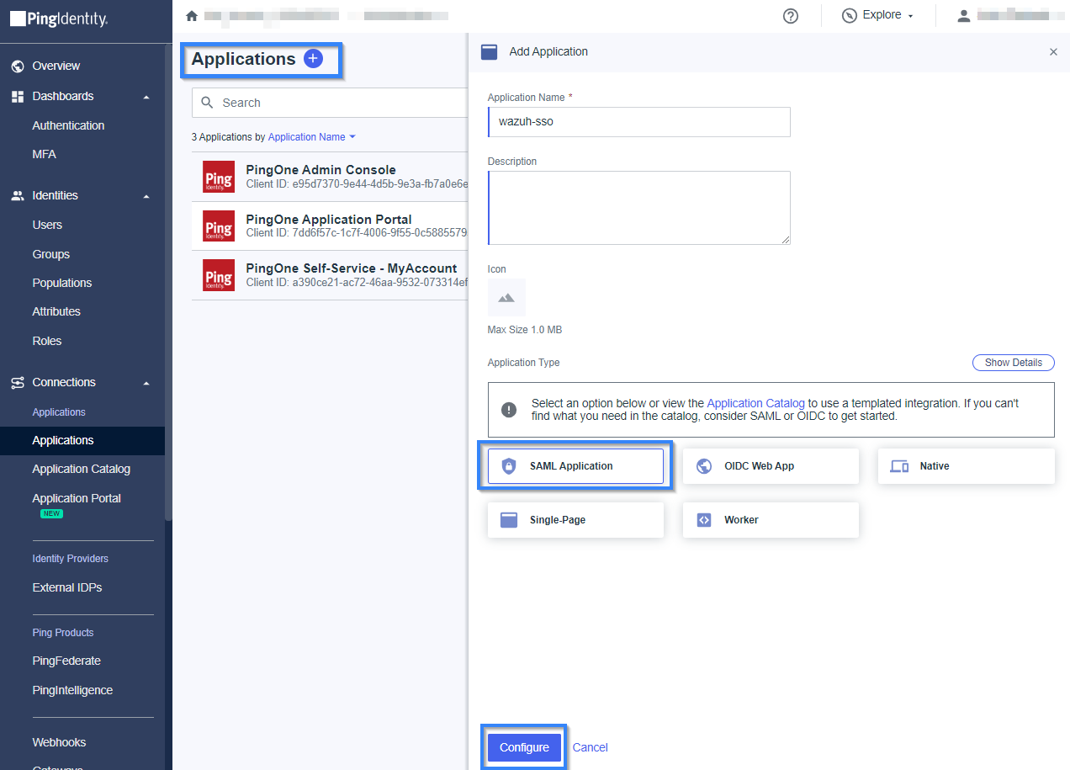Image resolution: width=1070 pixels, height=770 pixels.
Task: Collapse the Identities section
Action: point(146,196)
